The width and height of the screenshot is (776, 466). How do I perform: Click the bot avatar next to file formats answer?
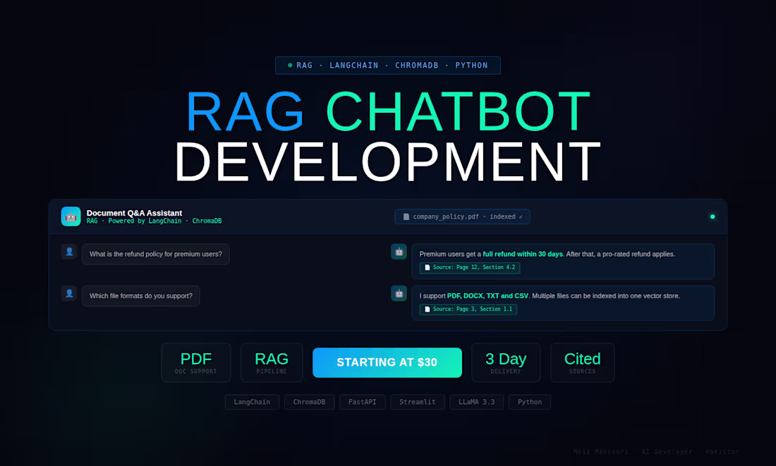click(x=399, y=293)
